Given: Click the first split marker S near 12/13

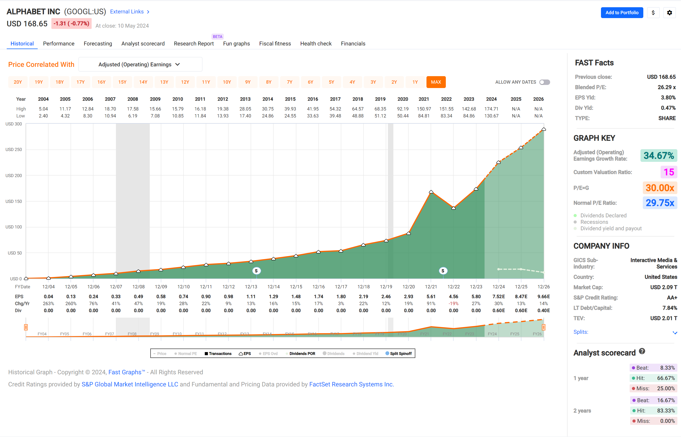Looking at the screenshot, I should 256,271.
